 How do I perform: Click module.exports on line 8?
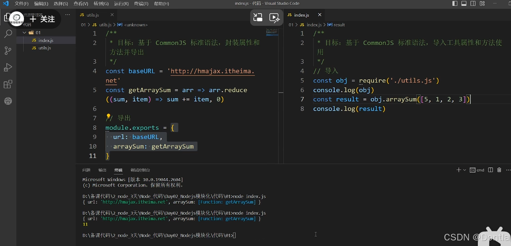(x=132, y=128)
